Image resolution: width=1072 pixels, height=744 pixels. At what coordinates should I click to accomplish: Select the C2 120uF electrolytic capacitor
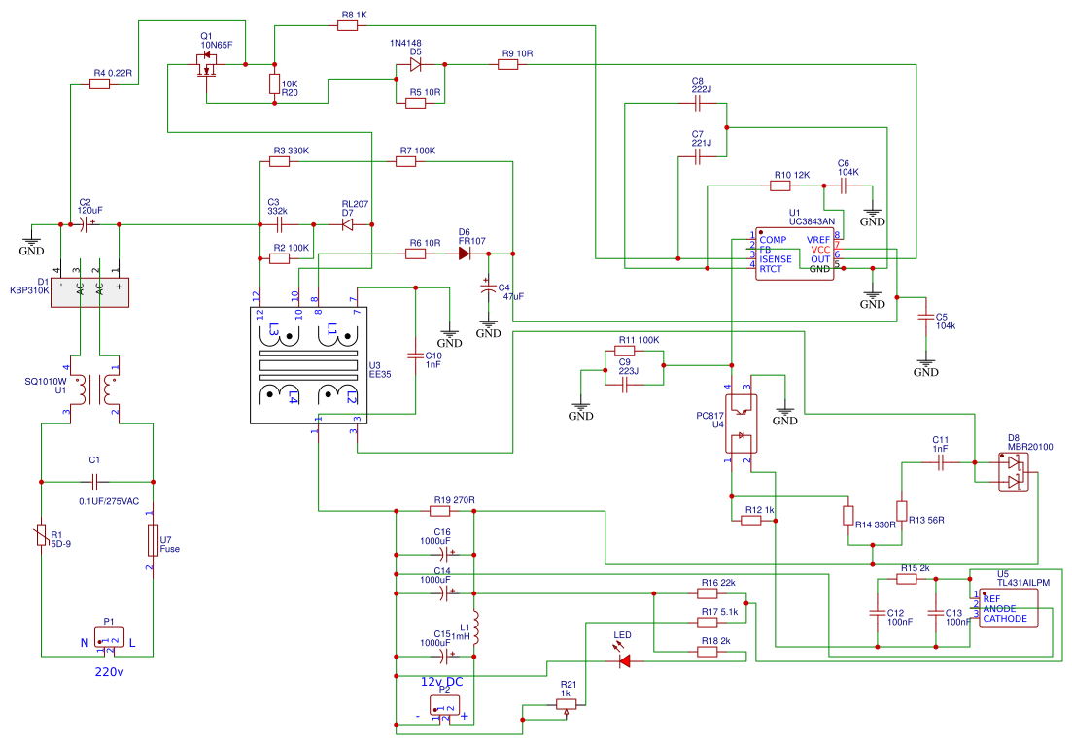click(85, 224)
